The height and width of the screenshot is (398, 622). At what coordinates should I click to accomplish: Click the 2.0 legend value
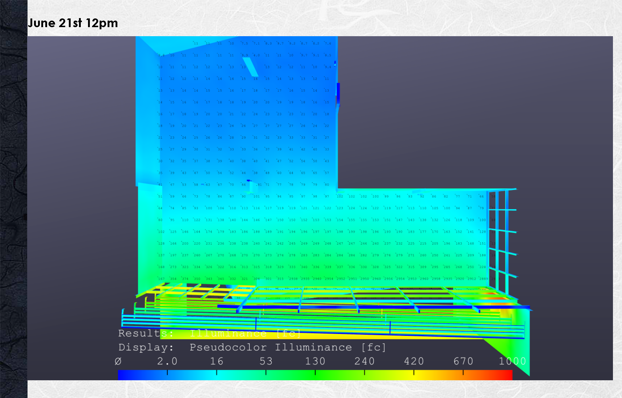pos(167,361)
